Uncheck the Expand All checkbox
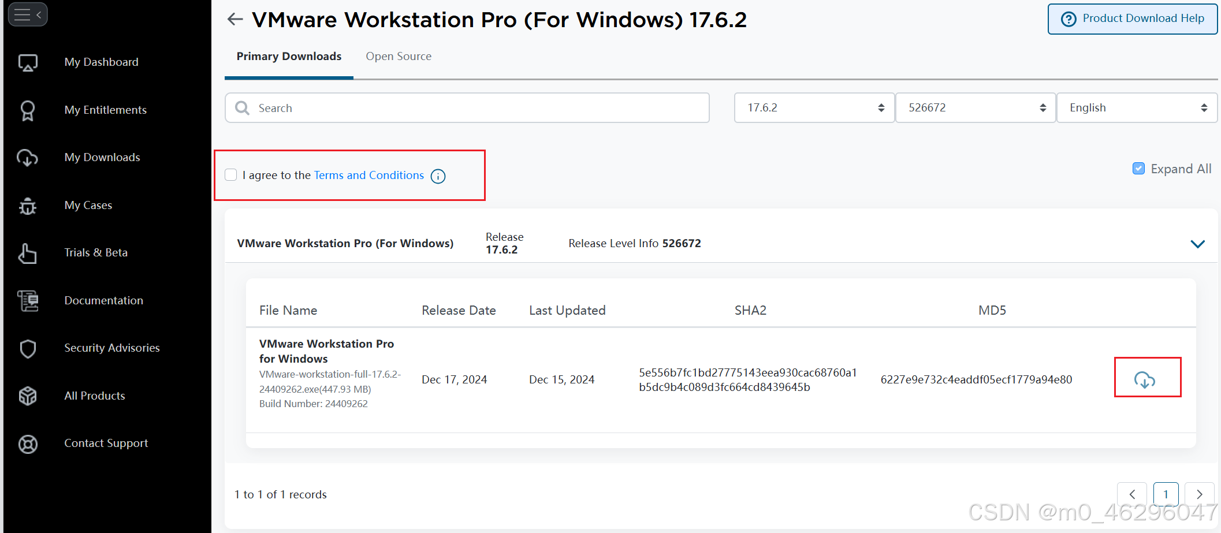This screenshot has width=1221, height=533. 1138,169
